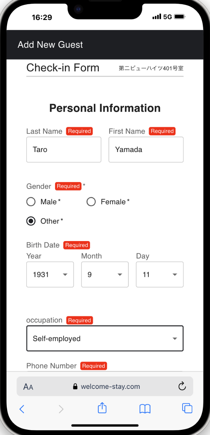Select the Female gender option

click(x=91, y=202)
